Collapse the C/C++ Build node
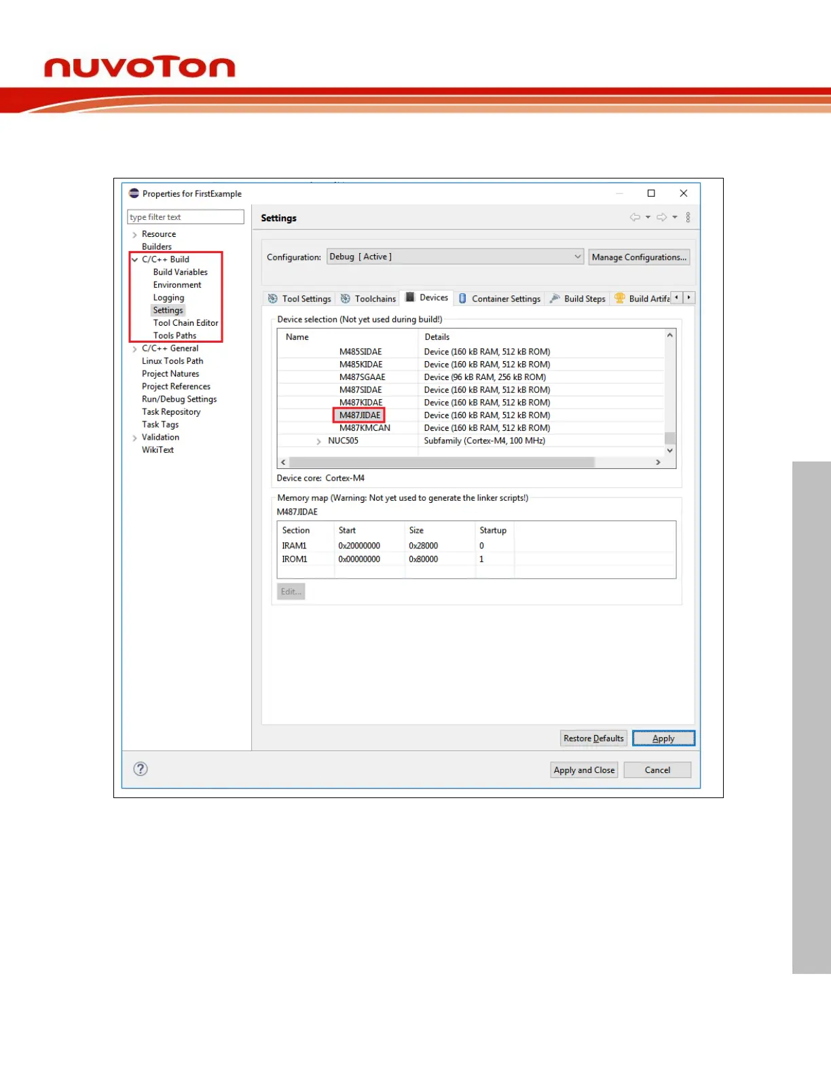 coord(134,260)
